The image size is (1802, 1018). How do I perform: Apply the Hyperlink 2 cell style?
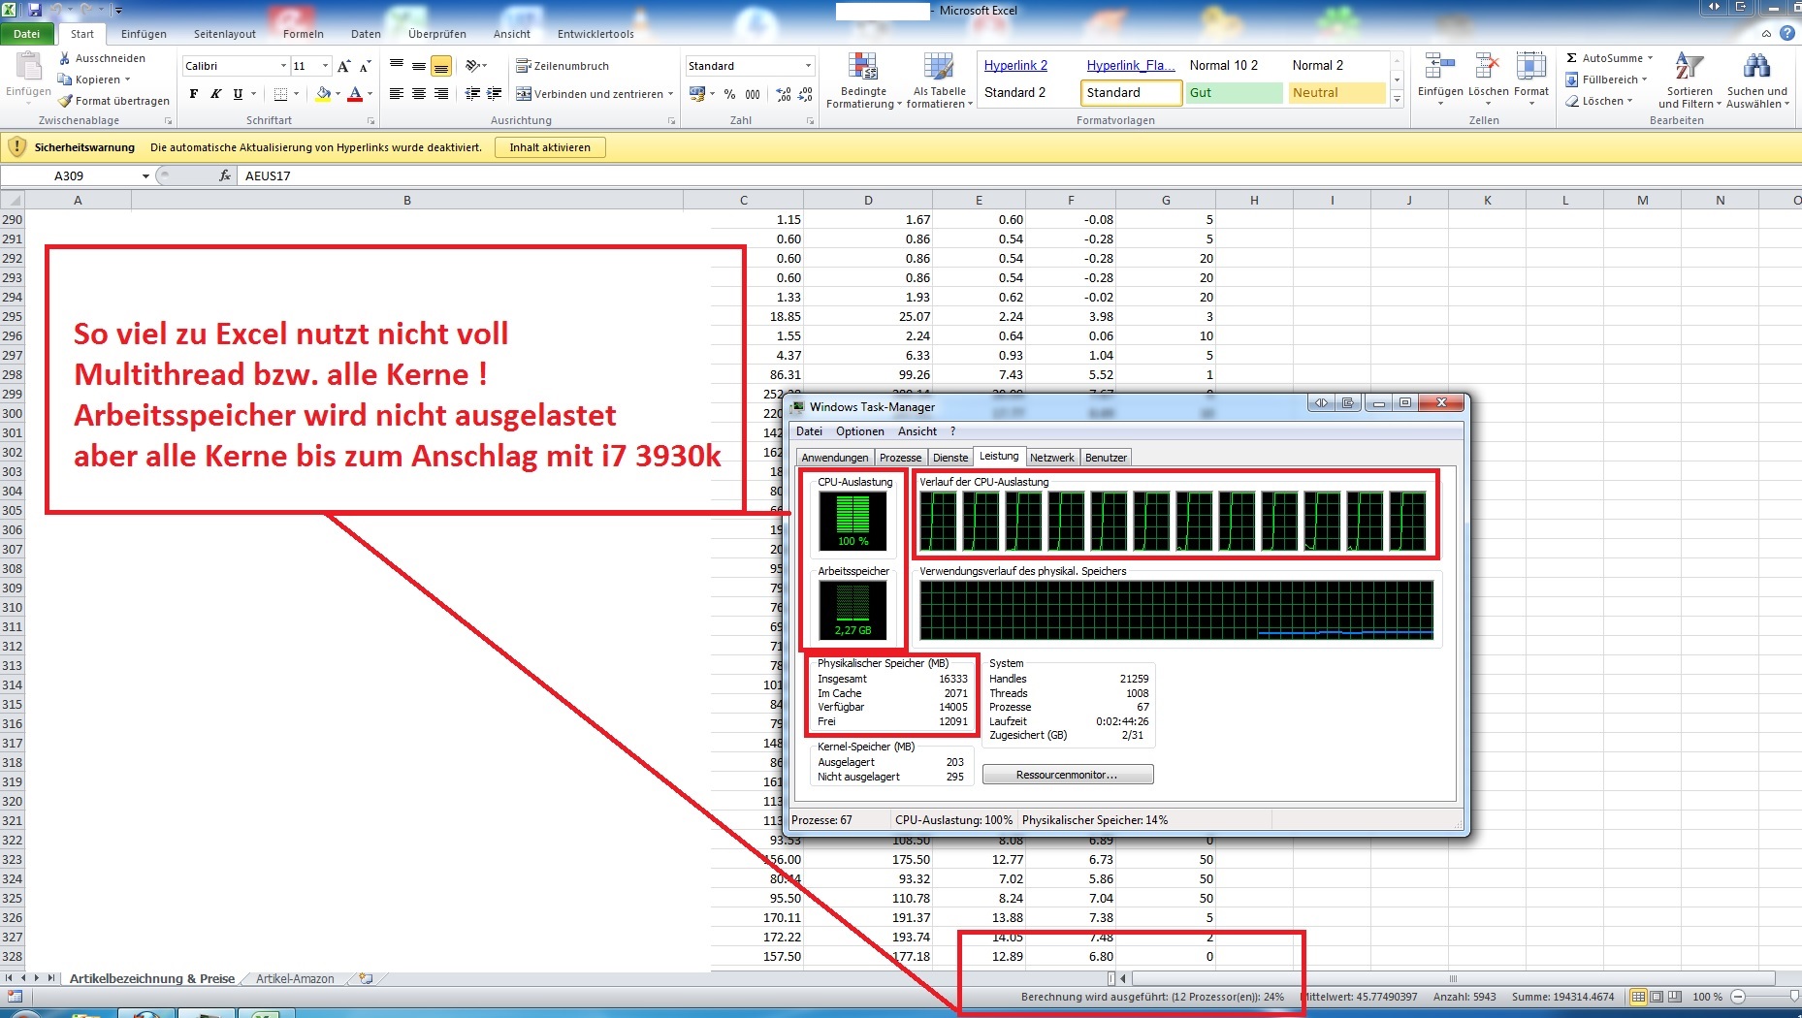point(1015,66)
